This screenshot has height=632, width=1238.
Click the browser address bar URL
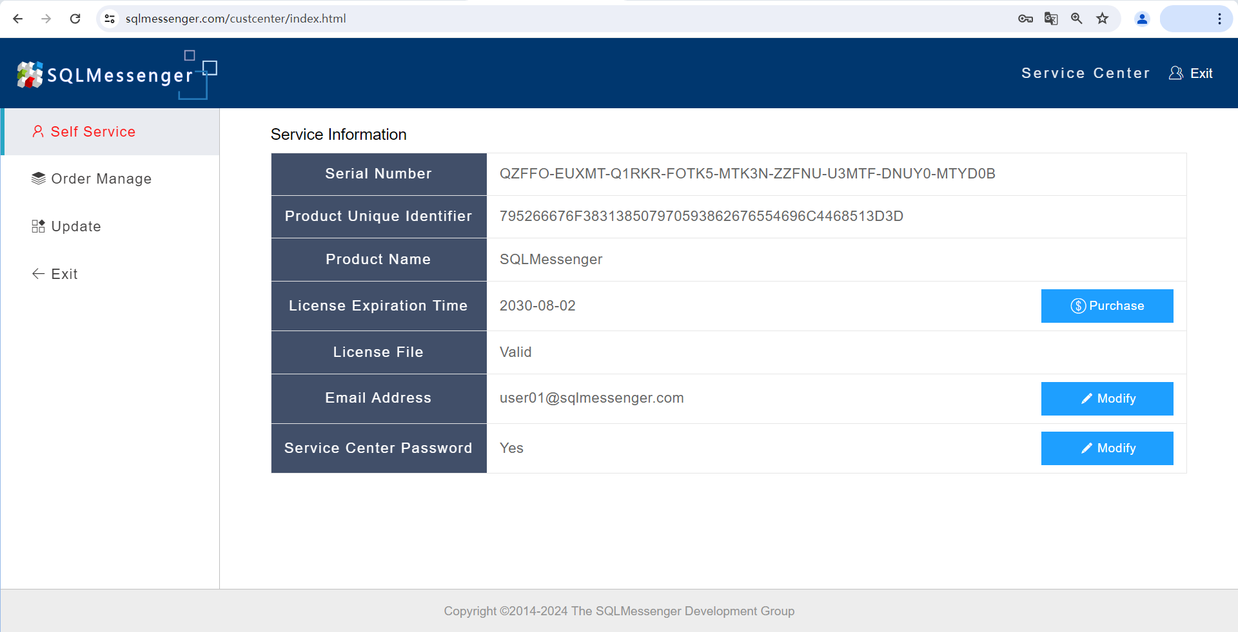[236, 19]
